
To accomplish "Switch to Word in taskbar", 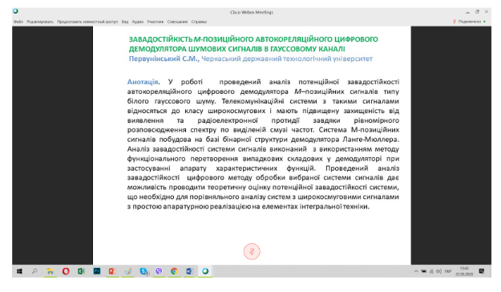I will [190, 271].
